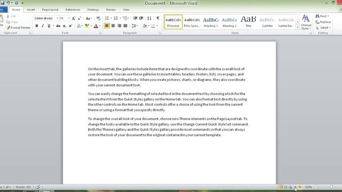Viewport: 342px width, 192px height.
Task: Apply the Normal style
Action: coord(173,22)
